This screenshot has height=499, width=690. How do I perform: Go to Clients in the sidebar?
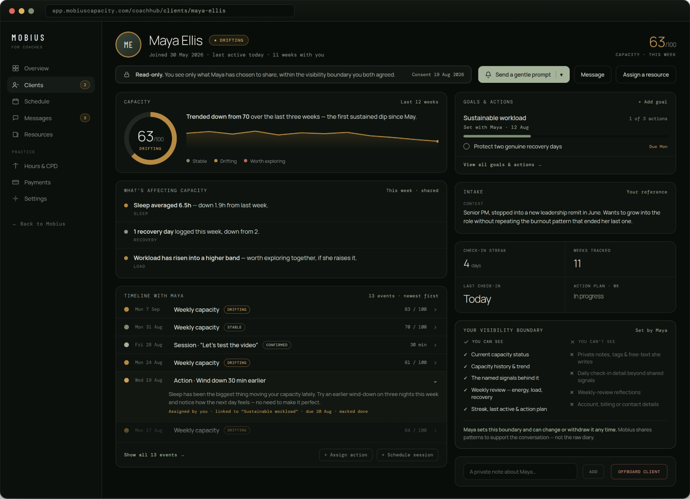[51, 85]
